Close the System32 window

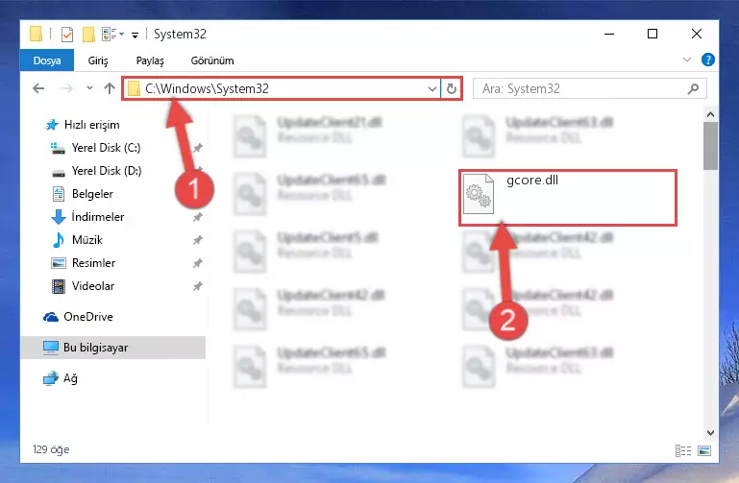click(697, 34)
